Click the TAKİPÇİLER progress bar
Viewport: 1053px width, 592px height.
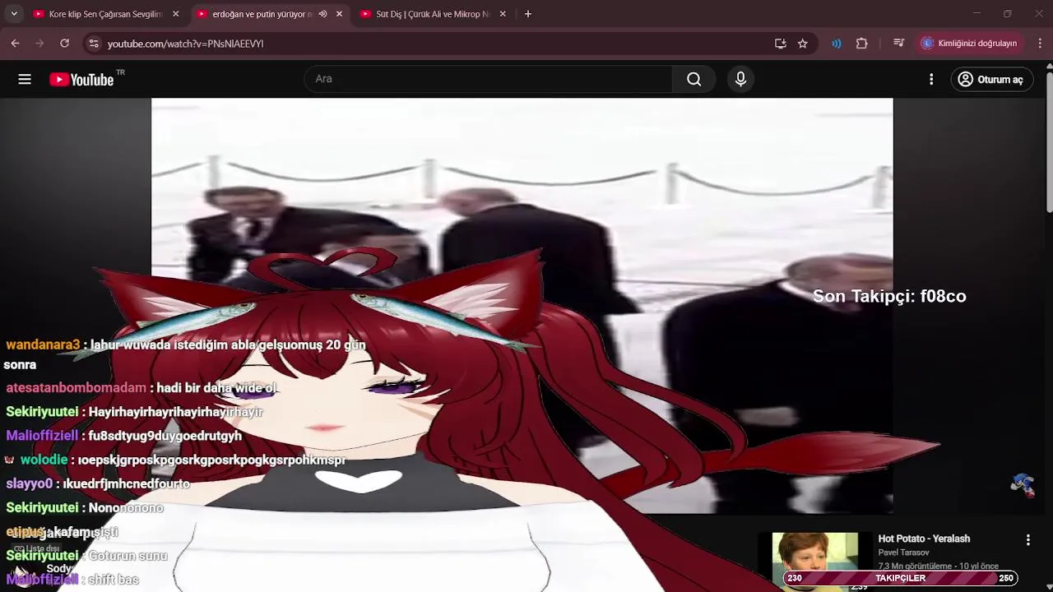click(900, 578)
